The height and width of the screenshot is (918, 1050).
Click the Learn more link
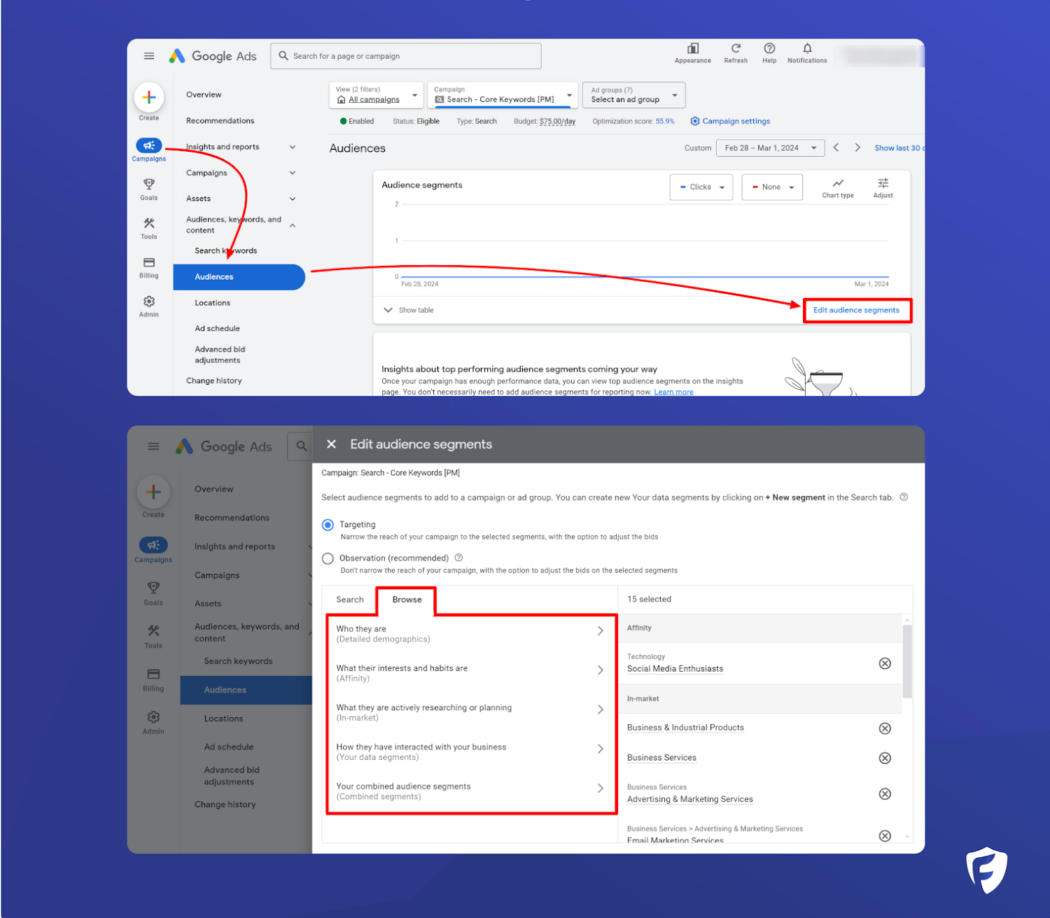[673, 392]
